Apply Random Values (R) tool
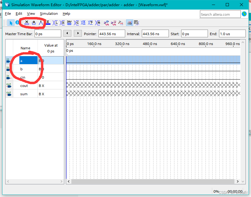251x197 pixels. pyautogui.click(x=98, y=23)
